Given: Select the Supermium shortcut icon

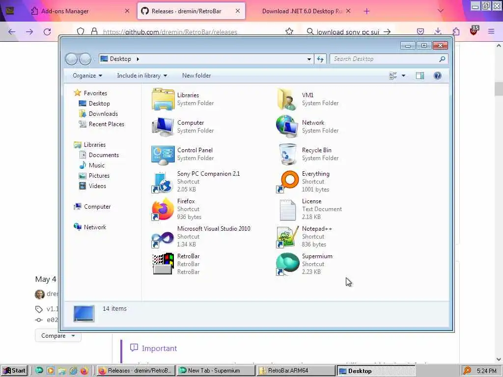Looking at the screenshot, I should pos(287,264).
